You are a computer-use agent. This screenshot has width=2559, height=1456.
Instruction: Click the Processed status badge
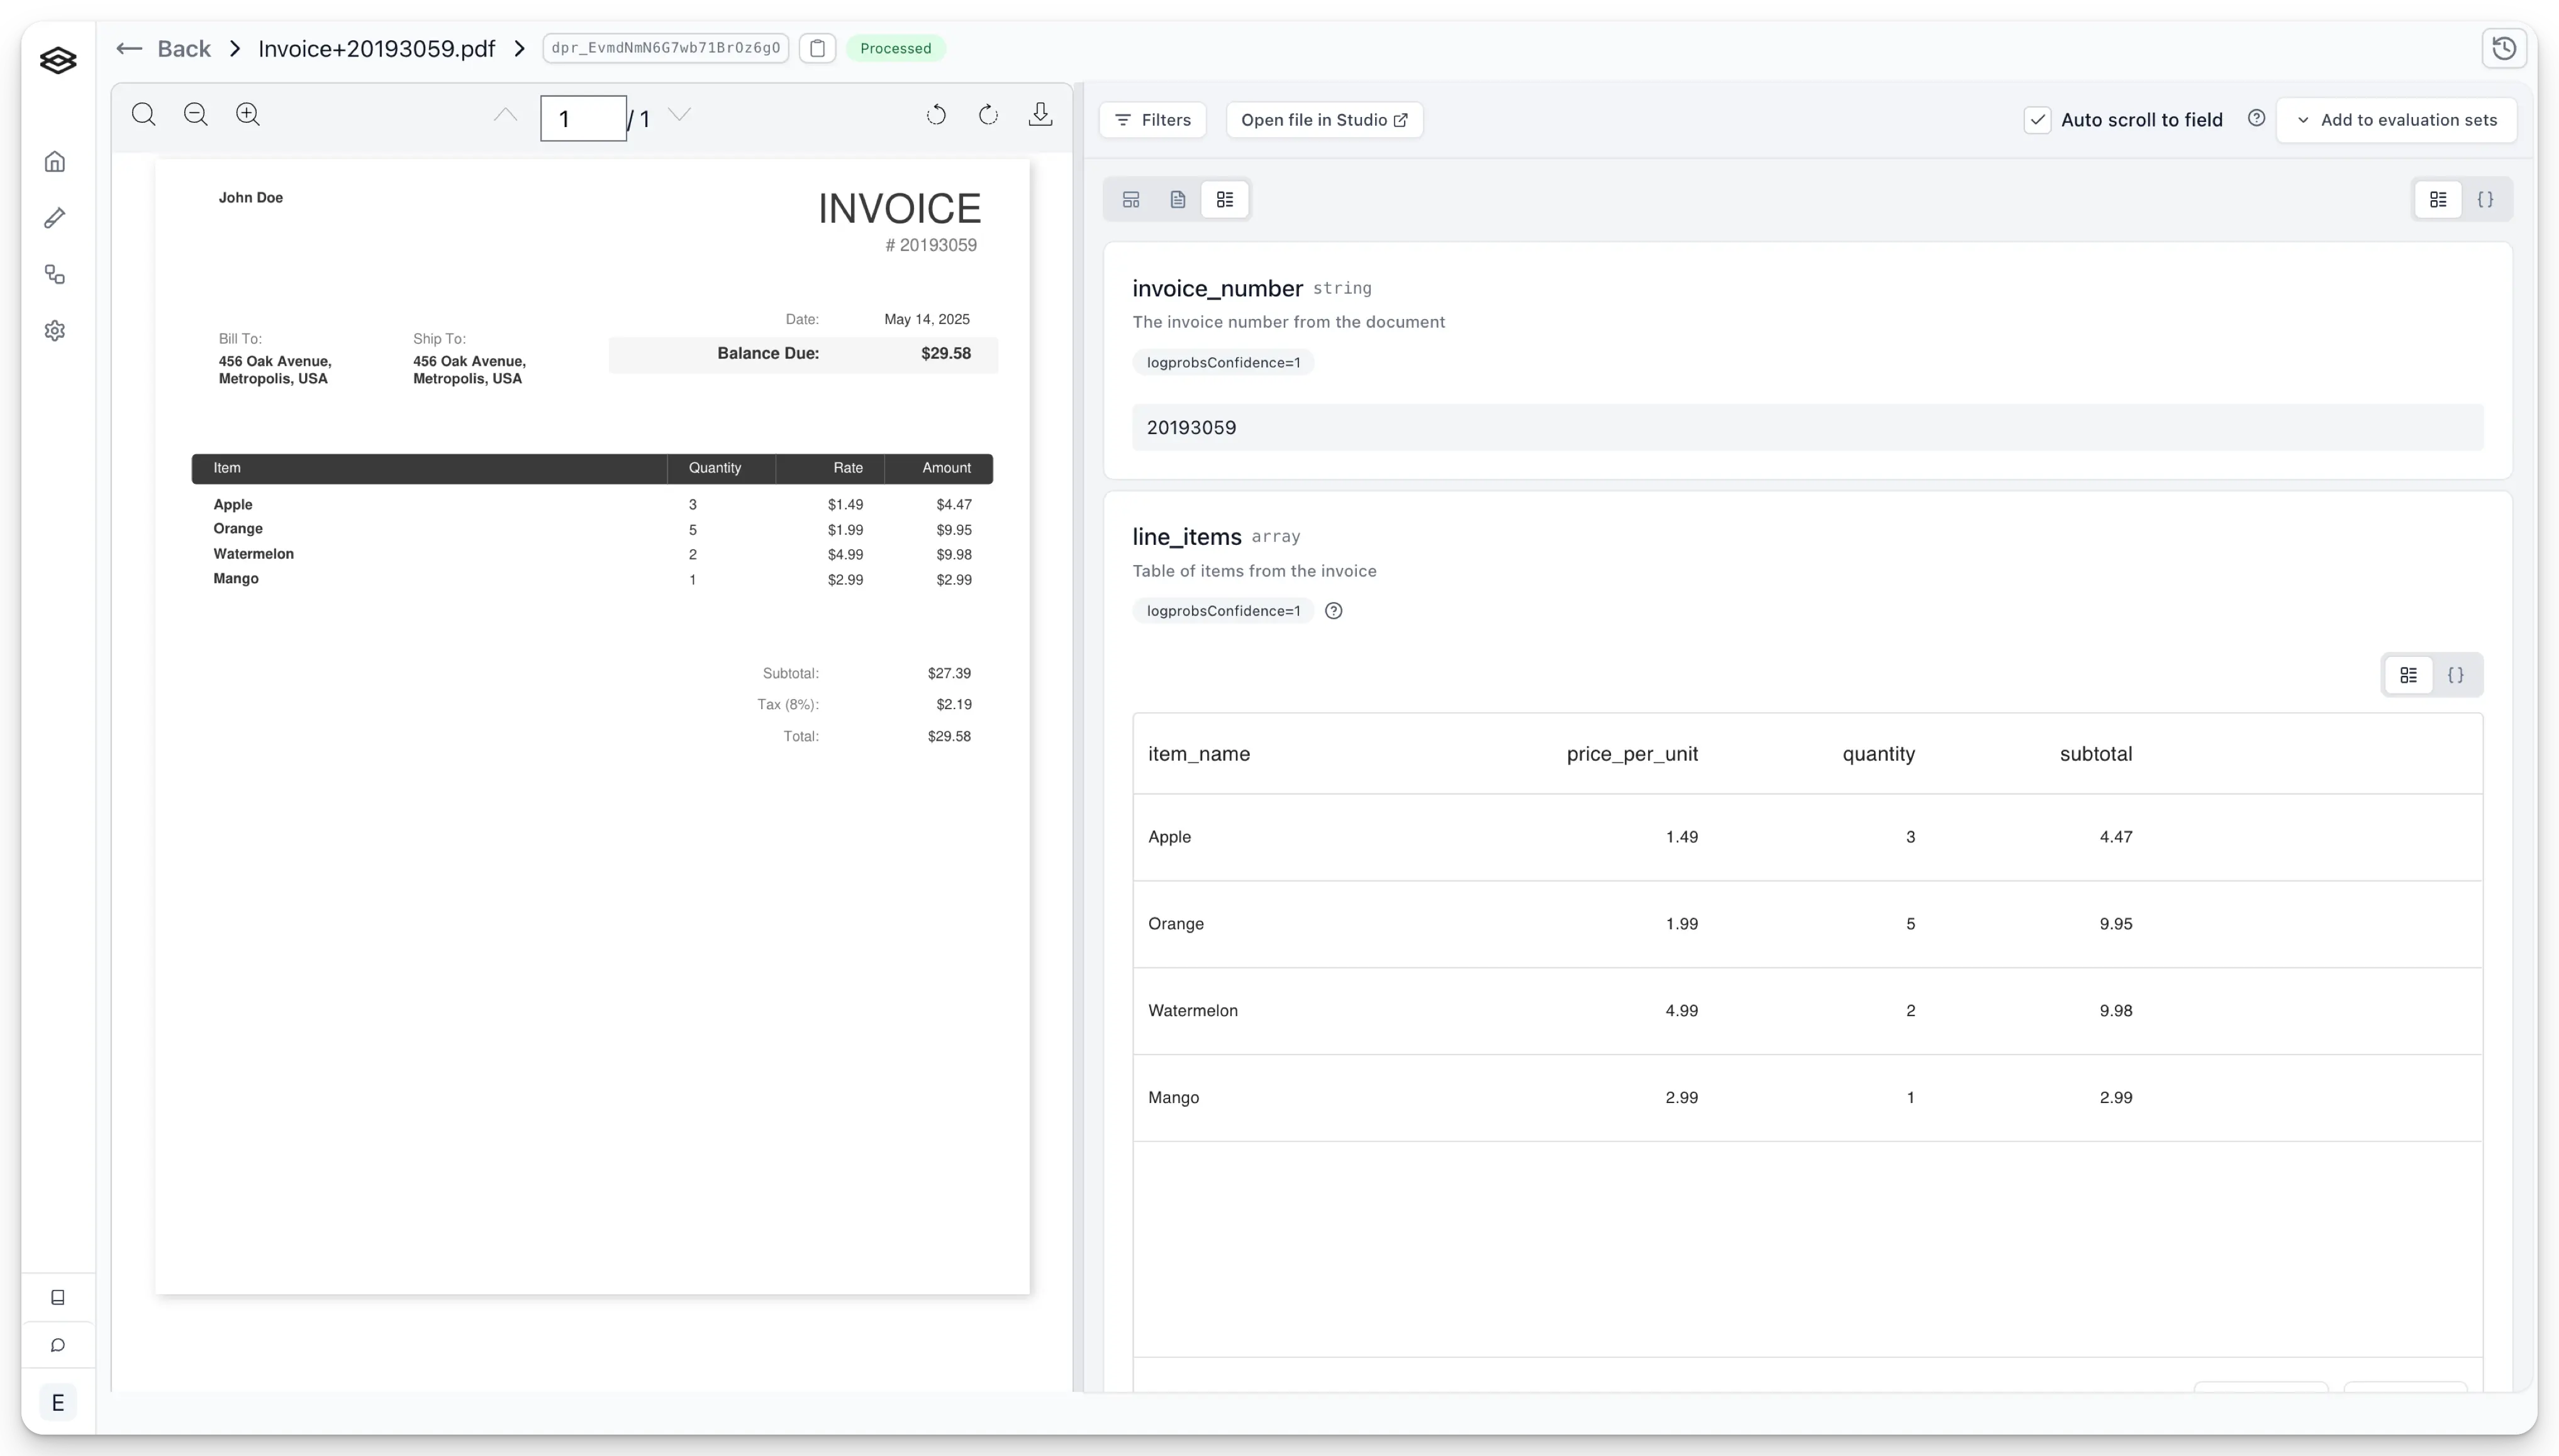[896, 48]
